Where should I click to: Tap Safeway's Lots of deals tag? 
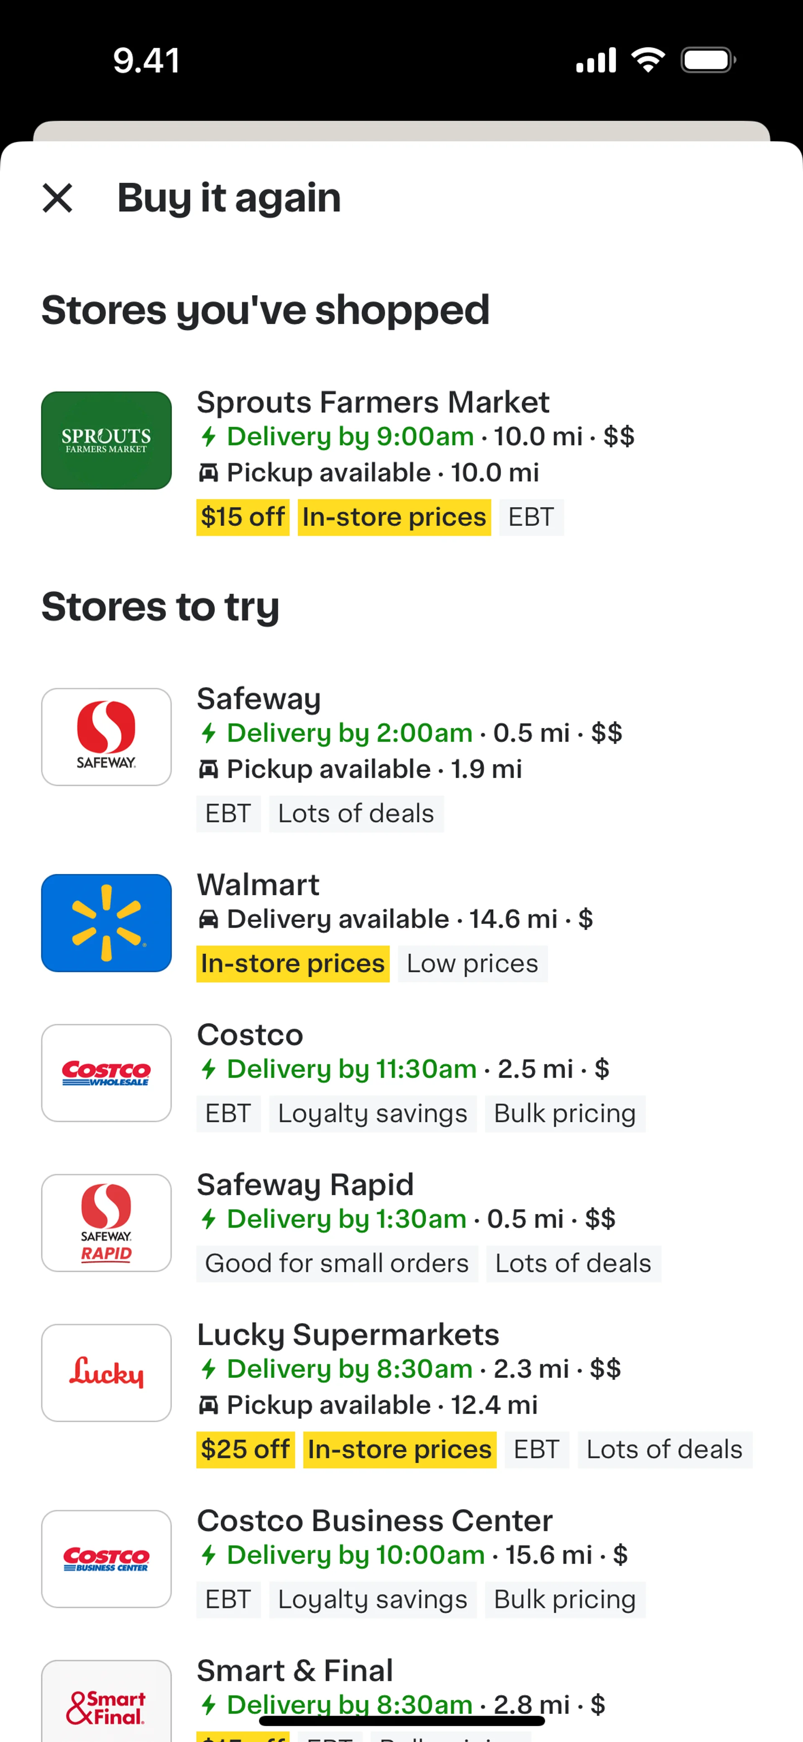(x=355, y=814)
